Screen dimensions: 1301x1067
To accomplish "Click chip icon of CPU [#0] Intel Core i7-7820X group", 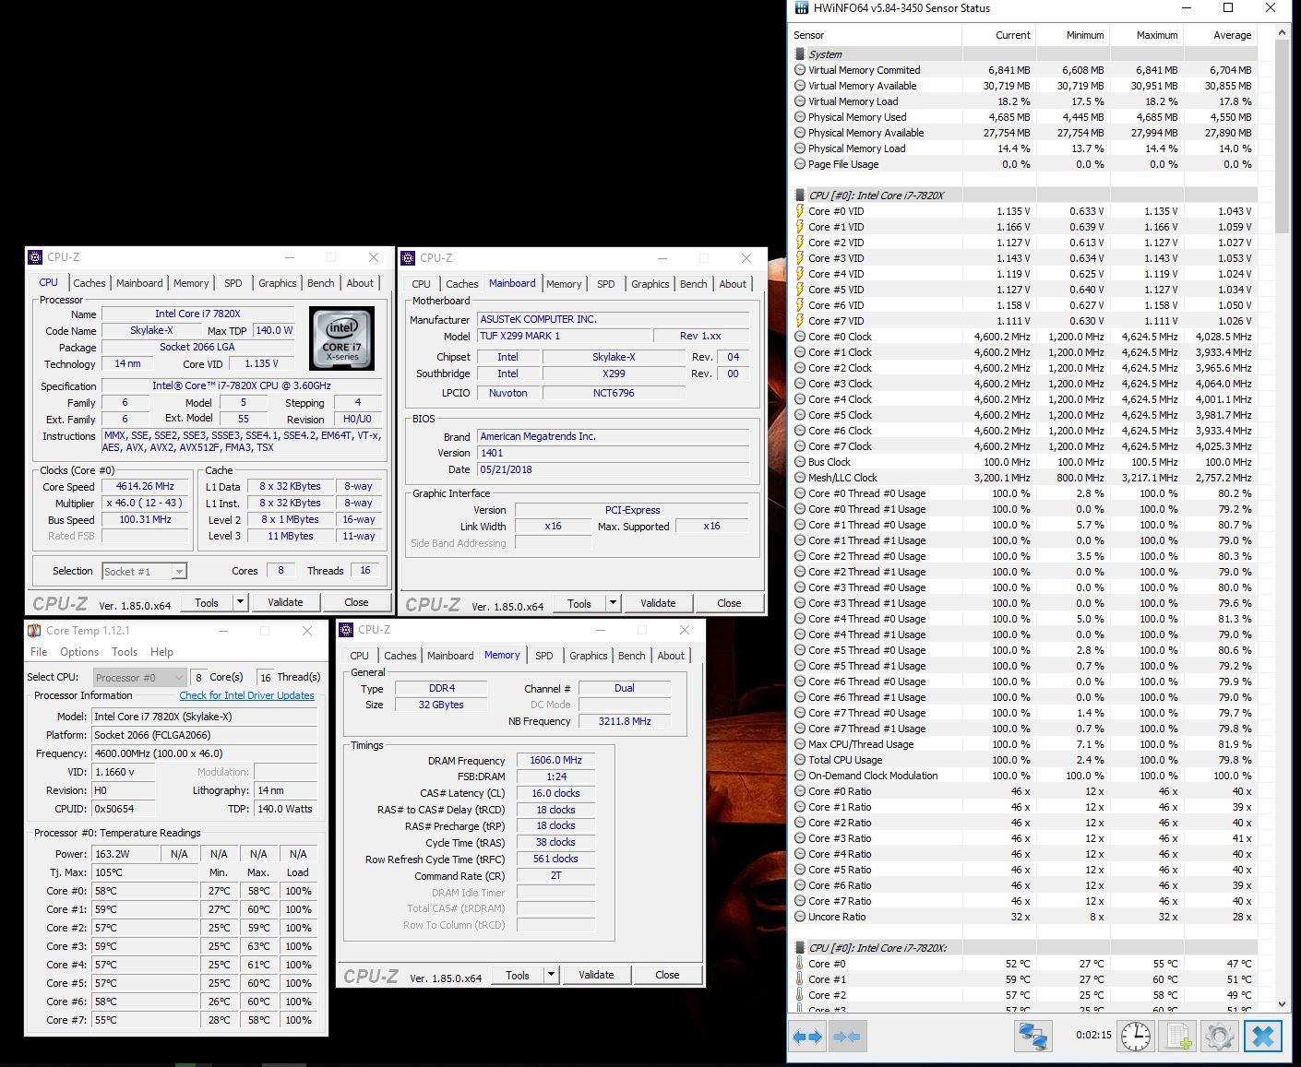I will click(800, 196).
